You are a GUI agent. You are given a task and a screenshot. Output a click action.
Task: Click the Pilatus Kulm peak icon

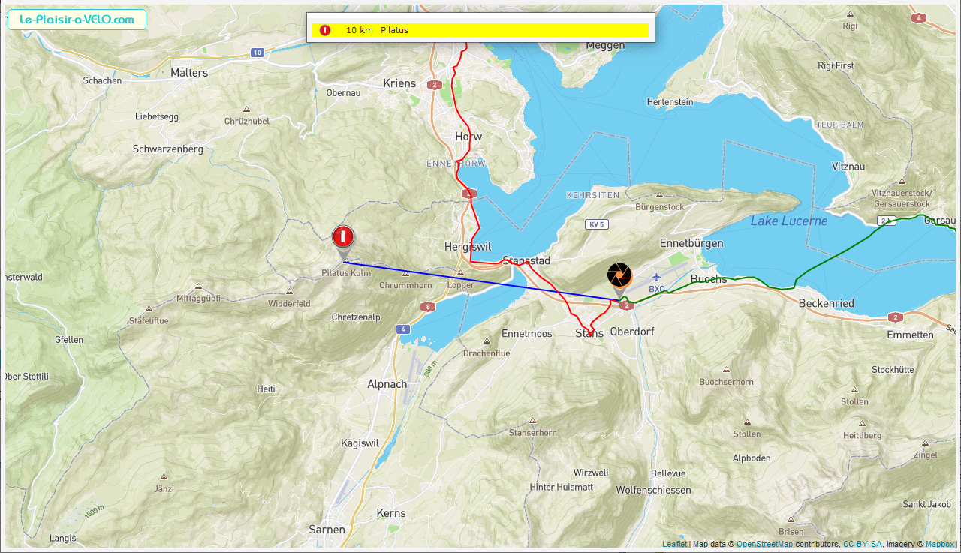tap(345, 262)
